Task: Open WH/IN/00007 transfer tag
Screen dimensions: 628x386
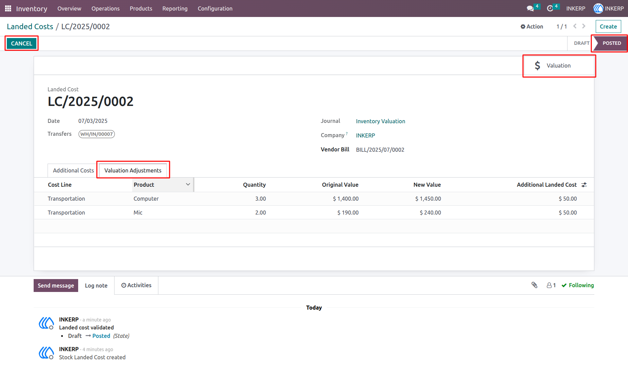Action: coord(97,134)
